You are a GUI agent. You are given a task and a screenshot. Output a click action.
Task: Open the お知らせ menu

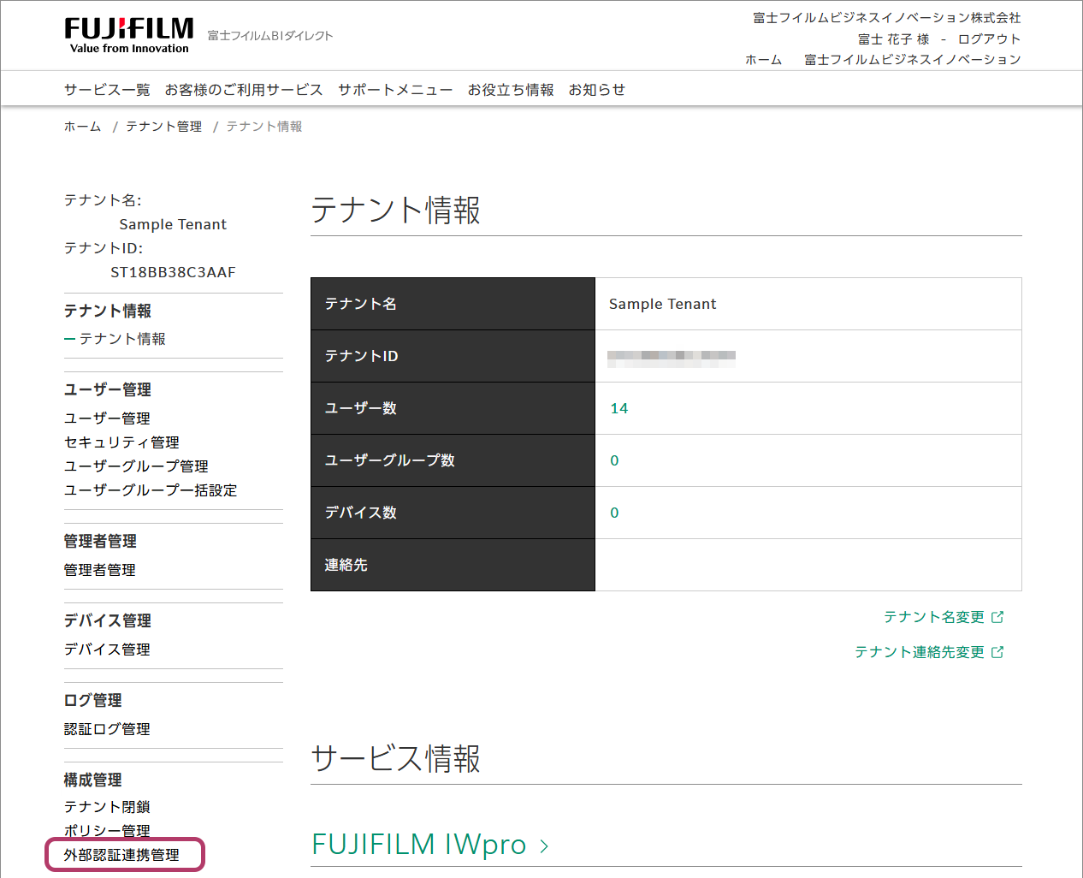pos(597,90)
